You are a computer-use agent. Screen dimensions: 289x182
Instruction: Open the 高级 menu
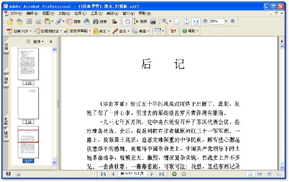click(112, 14)
